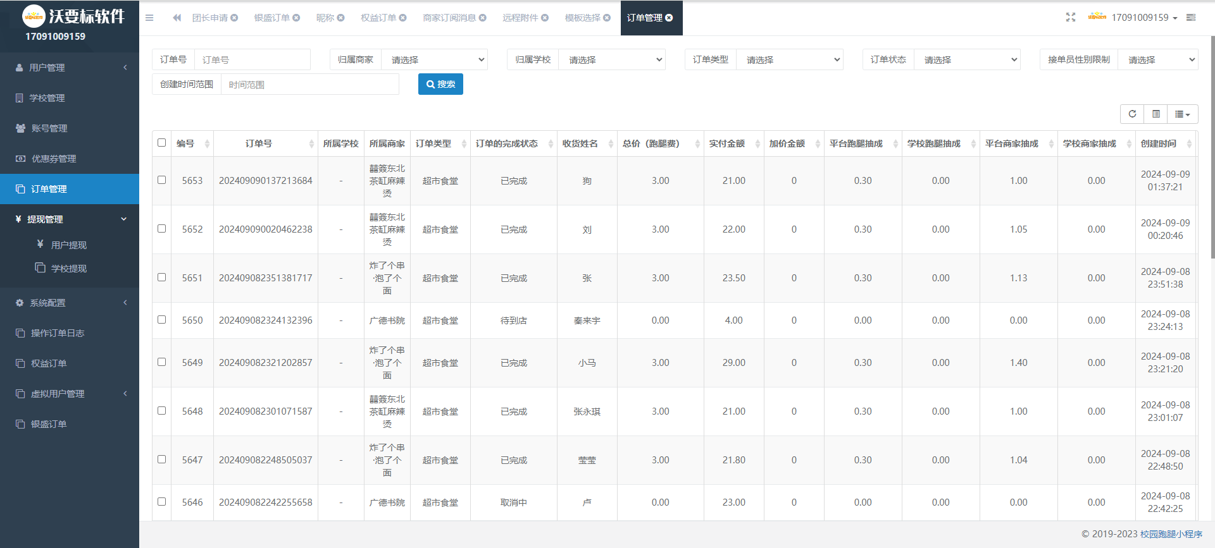The width and height of the screenshot is (1215, 548).
Task: Close the 昵称 tab with its x icon
Action: tap(340, 18)
